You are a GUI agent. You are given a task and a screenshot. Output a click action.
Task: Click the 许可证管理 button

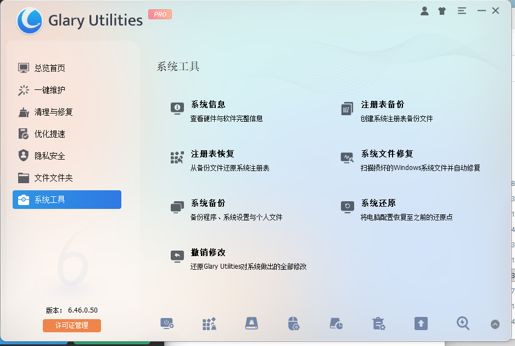tap(71, 325)
